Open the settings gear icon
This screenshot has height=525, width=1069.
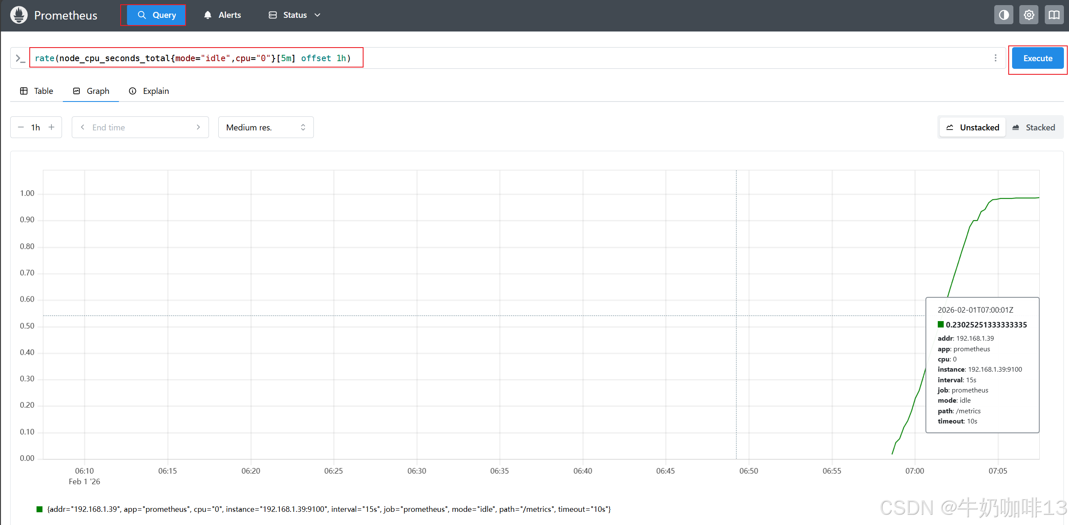[1029, 15]
